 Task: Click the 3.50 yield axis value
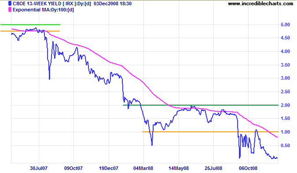point(285,65)
